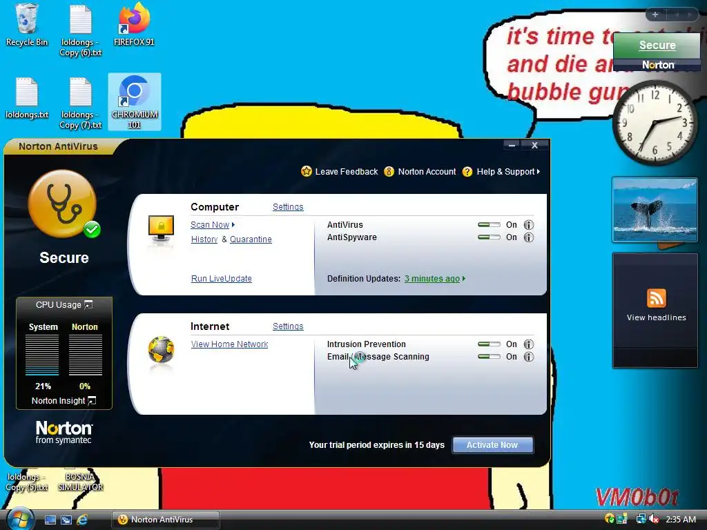Click Switch Between Windows quick launch icon
The height and width of the screenshot is (530, 707).
click(x=66, y=520)
